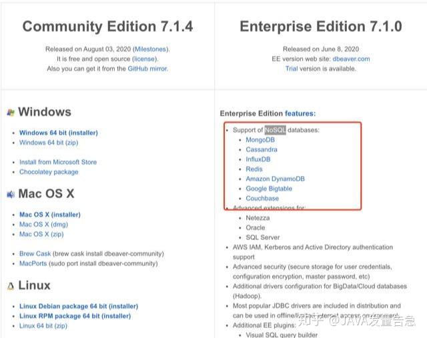
Task: Click the Windows logo icon
Action: pos(10,113)
